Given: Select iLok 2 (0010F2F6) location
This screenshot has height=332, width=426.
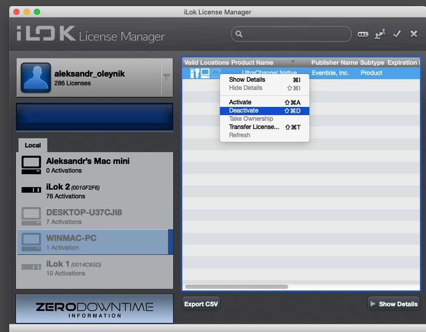Looking at the screenshot, I should tap(95, 191).
